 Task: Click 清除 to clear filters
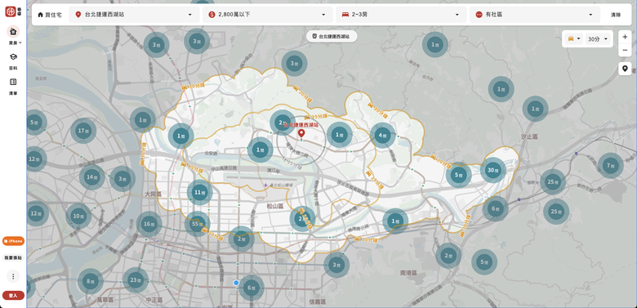pyautogui.click(x=616, y=15)
